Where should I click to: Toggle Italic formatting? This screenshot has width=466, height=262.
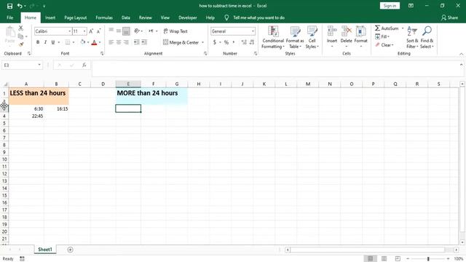point(45,42)
